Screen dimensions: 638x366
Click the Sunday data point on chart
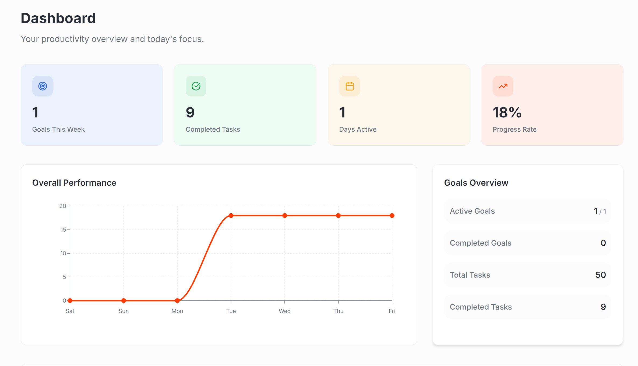tap(124, 300)
